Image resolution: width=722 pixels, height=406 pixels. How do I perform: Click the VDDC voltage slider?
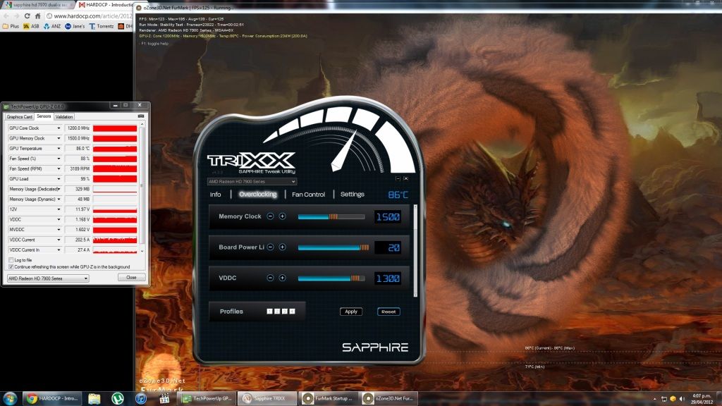point(331,278)
